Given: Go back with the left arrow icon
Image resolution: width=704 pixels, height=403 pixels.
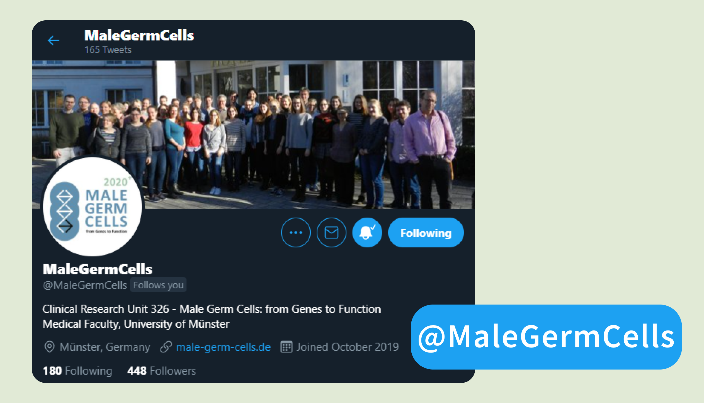Looking at the screenshot, I should tap(54, 41).
